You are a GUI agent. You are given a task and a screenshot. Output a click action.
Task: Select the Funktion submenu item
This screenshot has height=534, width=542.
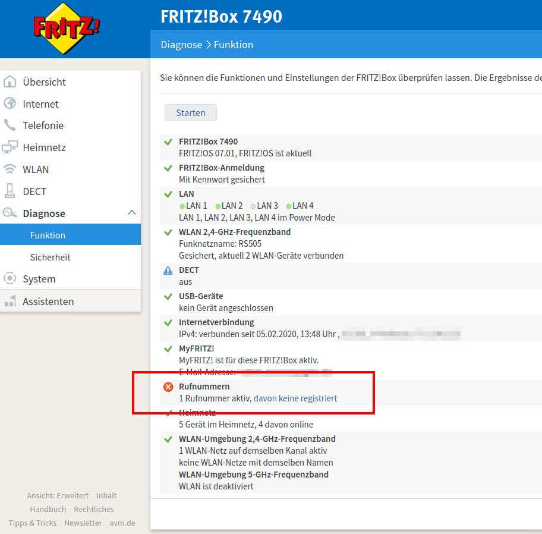point(71,234)
